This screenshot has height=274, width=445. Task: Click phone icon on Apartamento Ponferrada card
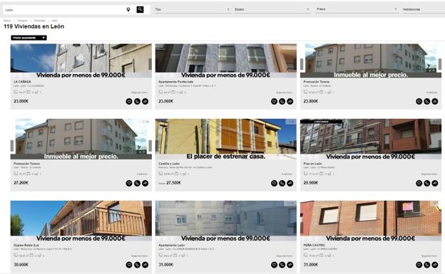(x=282, y=102)
